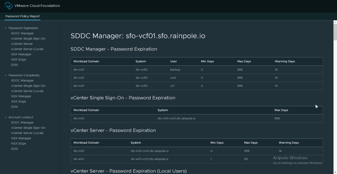337x174 pixels.
Task: Click the Max Days header in vCenter Server table
Action: 251,143
